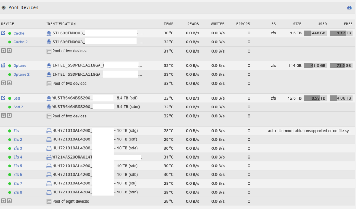Viewport: 356px width, 209px height.
Task: Click the Cache pool 1.12 TB free bar
Action: pos(341,33)
